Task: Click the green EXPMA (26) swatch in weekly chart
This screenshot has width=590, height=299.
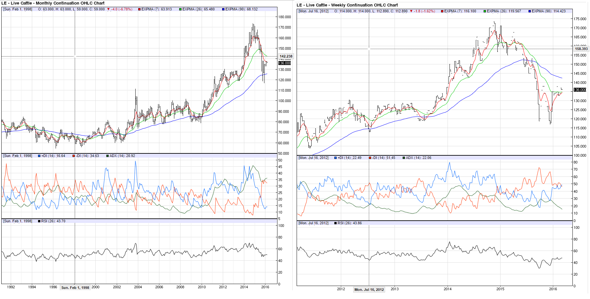Action: pos(485,11)
